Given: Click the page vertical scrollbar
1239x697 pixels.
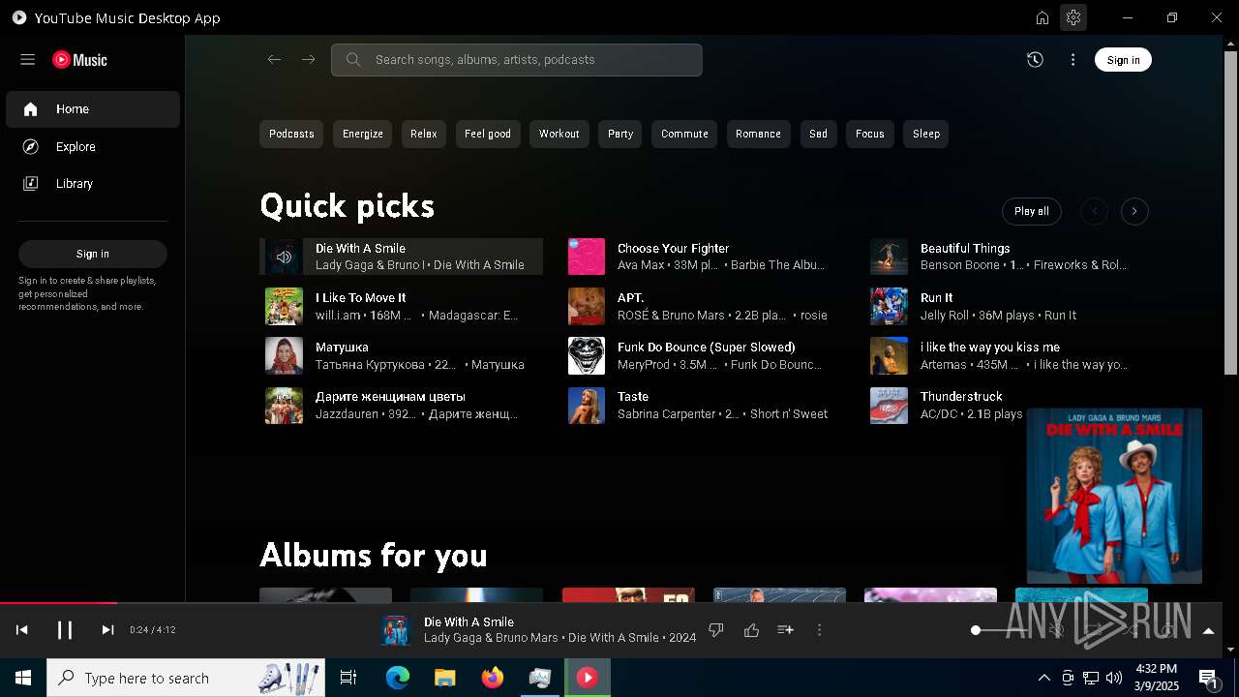Looking at the screenshot, I should pyautogui.click(x=1231, y=212).
